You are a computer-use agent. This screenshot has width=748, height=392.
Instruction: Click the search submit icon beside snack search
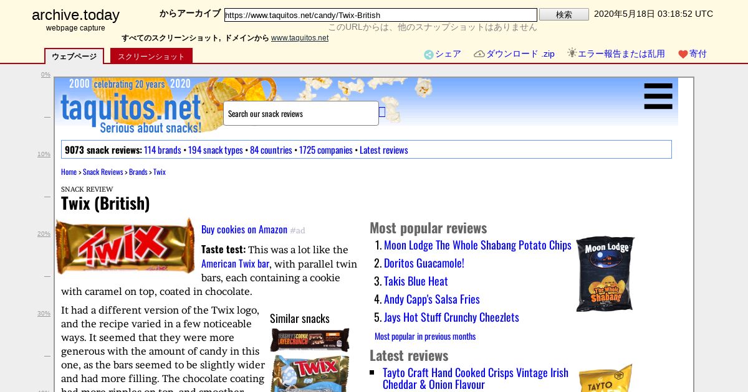click(382, 113)
